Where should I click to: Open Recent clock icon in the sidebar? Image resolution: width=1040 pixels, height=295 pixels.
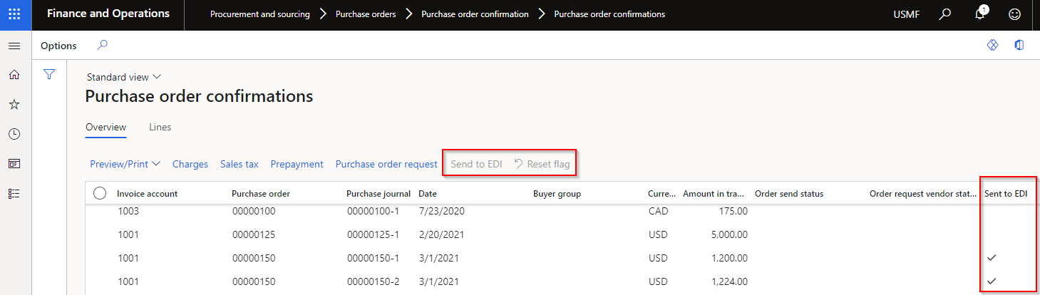point(14,134)
